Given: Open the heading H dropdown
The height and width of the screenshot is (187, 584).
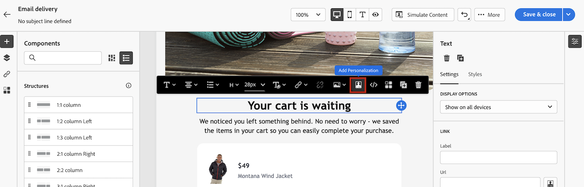Looking at the screenshot, I should [x=234, y=85].
